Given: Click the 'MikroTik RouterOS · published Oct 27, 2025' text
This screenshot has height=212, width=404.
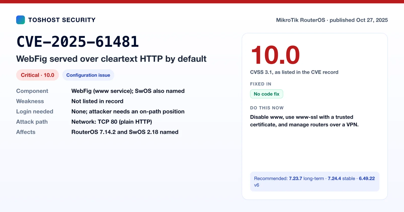Looking at the screenshot, I should (332, 20).
